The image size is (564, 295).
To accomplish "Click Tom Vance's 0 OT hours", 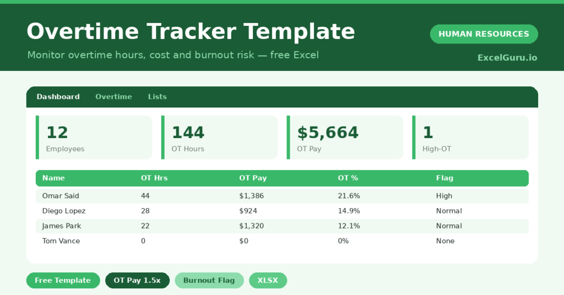I will 143,241.
